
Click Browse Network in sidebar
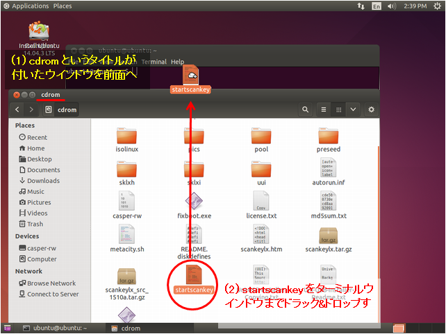[47, 283]
